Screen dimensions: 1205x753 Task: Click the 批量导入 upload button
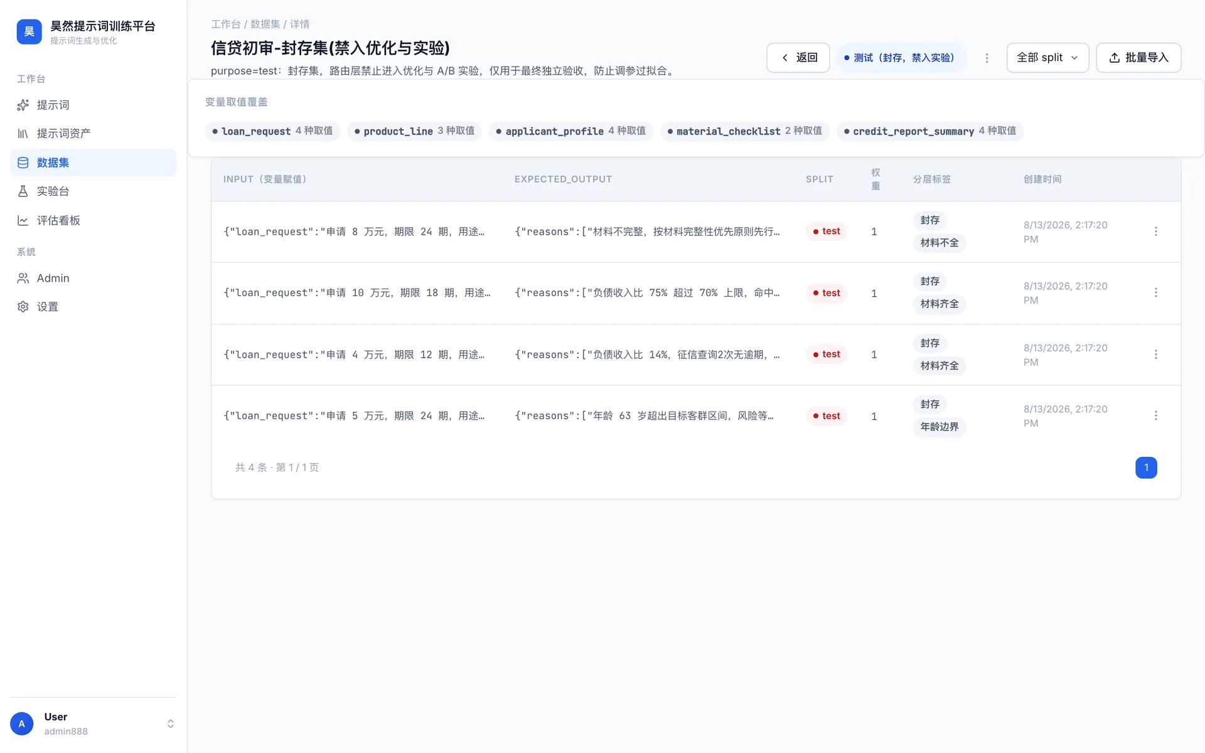[x=1138, y=58]
